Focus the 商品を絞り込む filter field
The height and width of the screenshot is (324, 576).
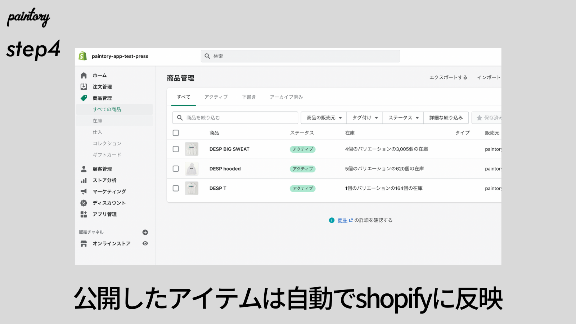click(235, 118)
